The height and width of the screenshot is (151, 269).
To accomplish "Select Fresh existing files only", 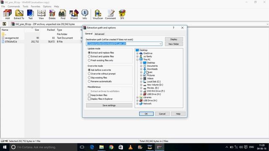I will click(89, 60).
